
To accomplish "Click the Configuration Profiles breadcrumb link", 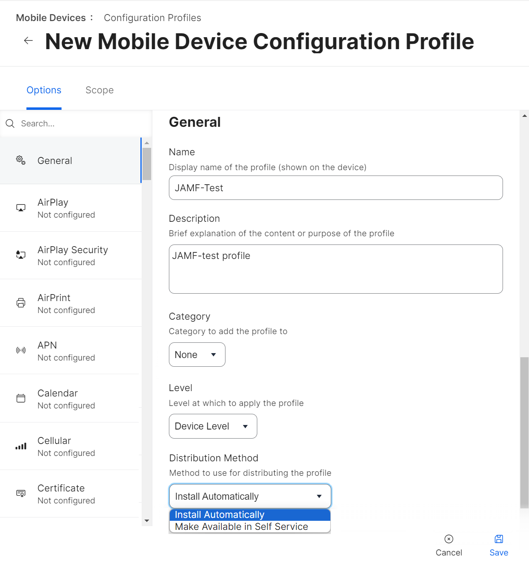I will click(x=152, y=18).
